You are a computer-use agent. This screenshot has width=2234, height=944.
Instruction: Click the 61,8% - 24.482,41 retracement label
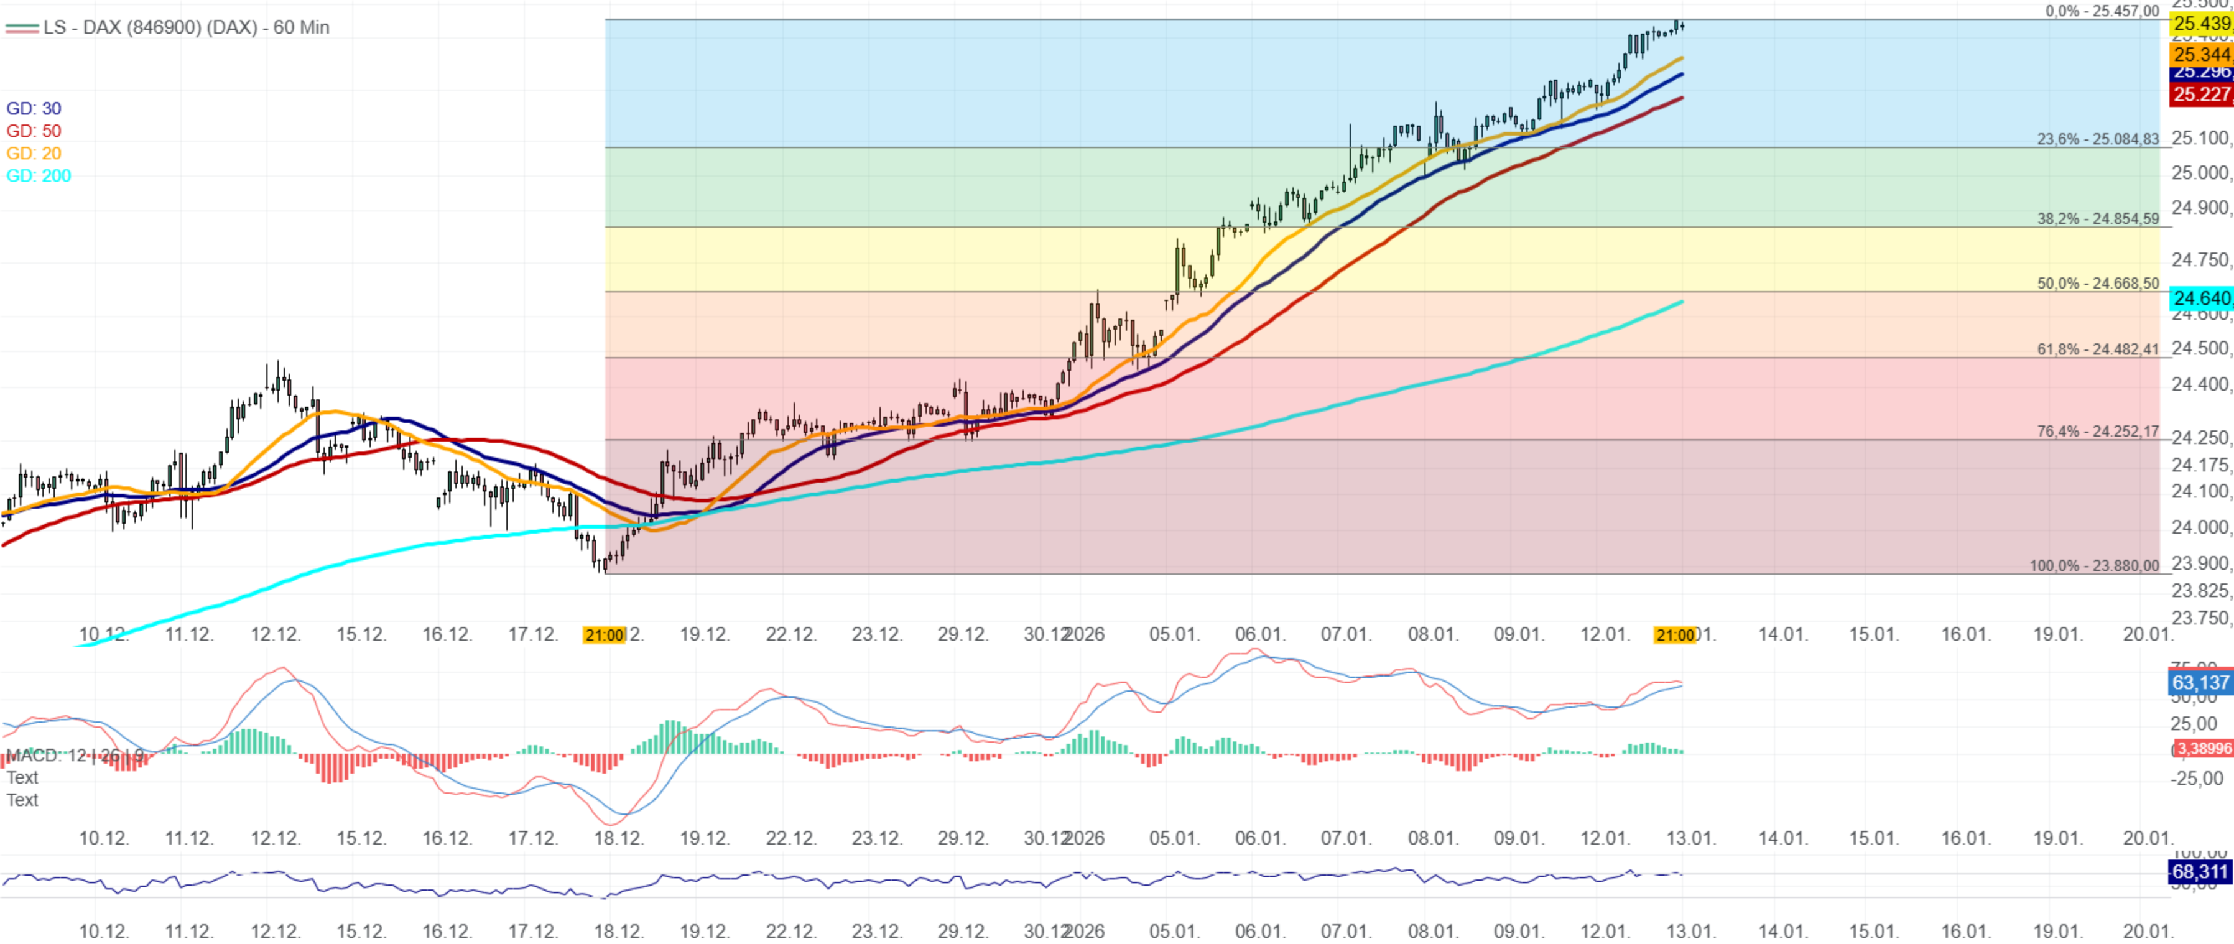point(2097,349)
